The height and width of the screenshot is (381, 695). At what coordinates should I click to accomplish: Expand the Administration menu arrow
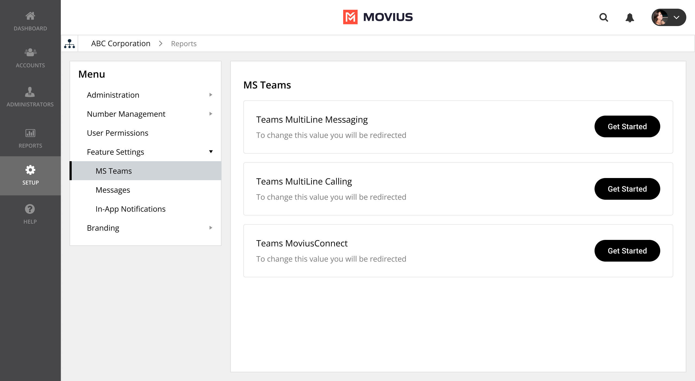[211, 95]
